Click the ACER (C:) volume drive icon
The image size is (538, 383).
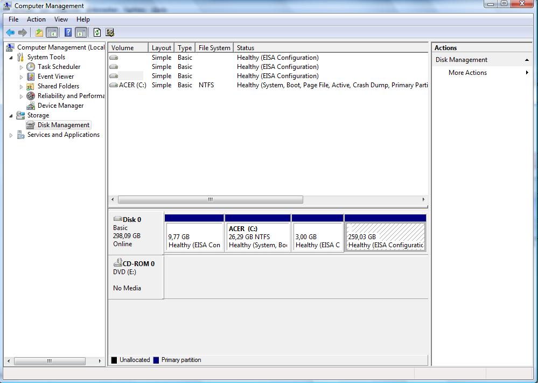click(114, 85)
